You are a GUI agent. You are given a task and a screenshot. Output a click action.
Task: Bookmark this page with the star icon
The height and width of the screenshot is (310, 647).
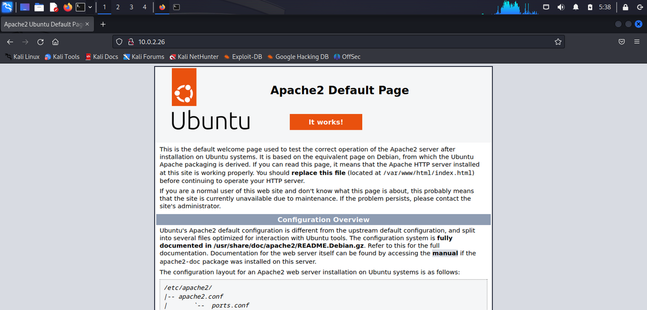557,41
